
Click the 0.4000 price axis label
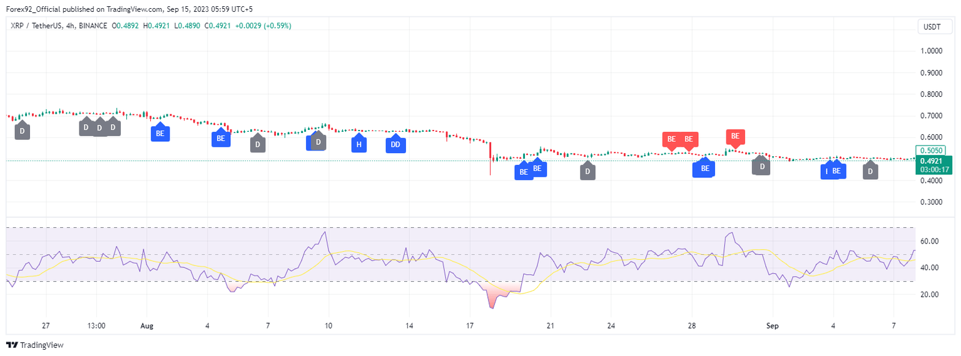click(930, 181)
